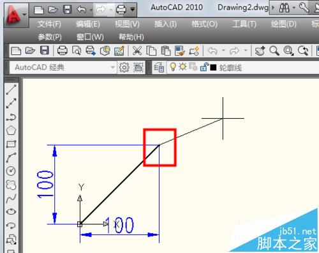
Task: Click the Undo arrow in the standard toolbar
Action: coord(212,51)
